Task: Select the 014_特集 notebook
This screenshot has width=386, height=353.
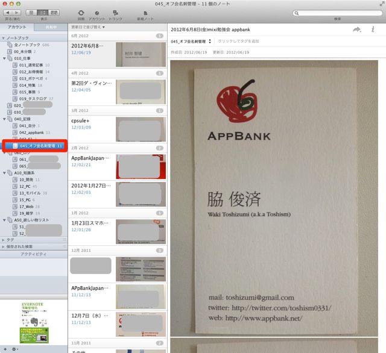Action: (x=27, y=86)
